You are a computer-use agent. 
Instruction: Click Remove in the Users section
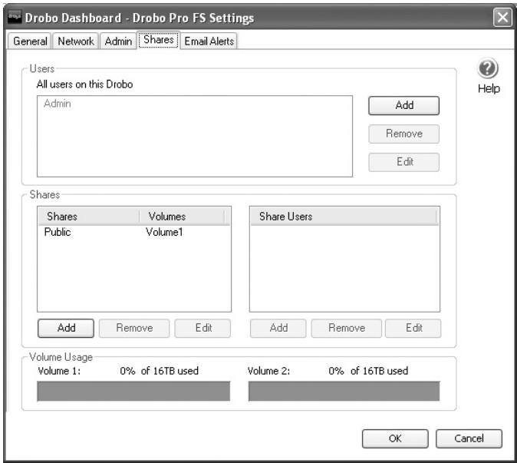click(404, 134)
